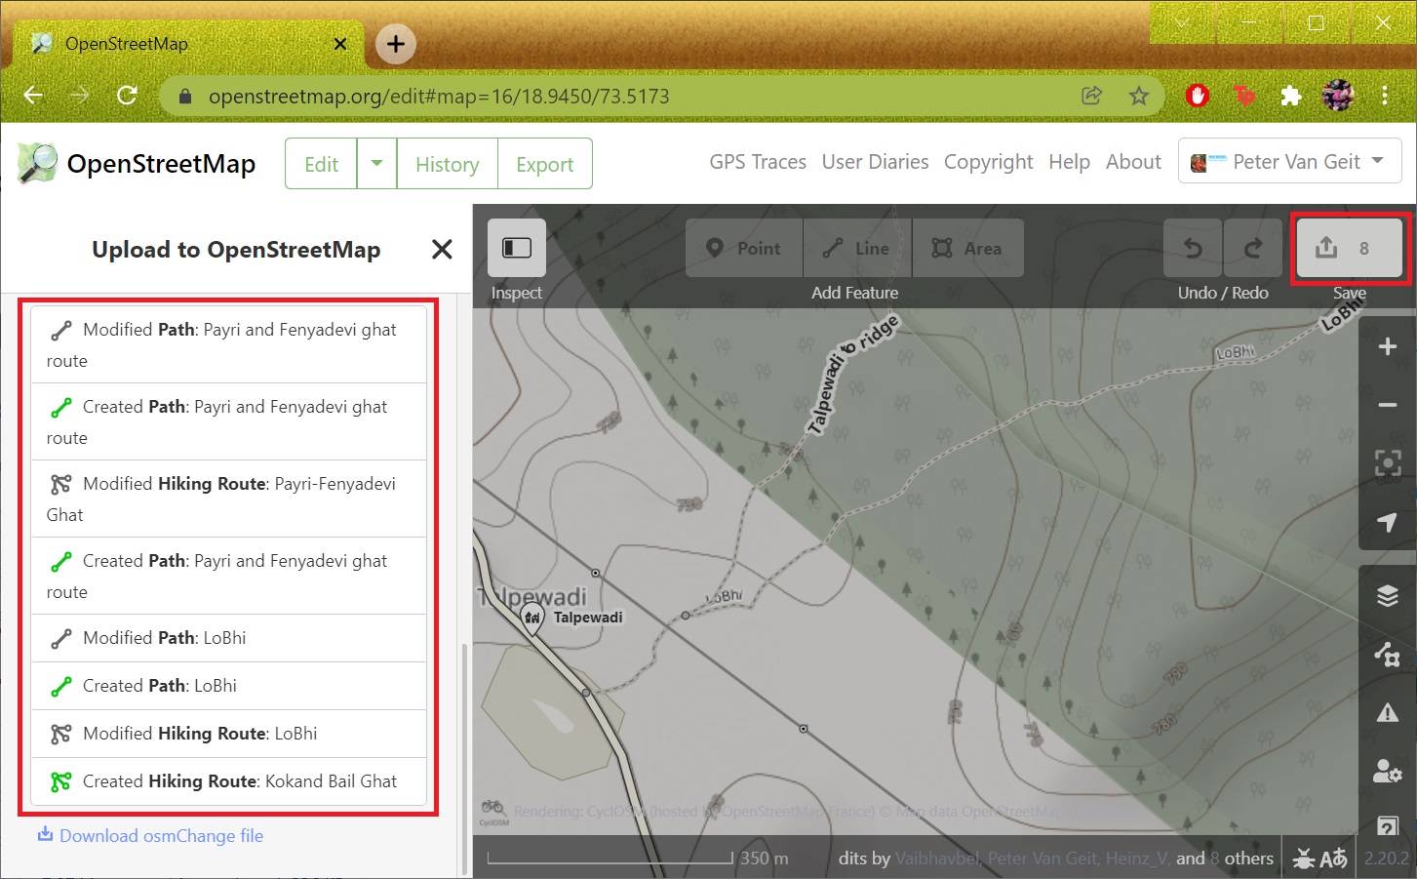Open the History tab
1417x879 pixels.
tap(447, 164)
